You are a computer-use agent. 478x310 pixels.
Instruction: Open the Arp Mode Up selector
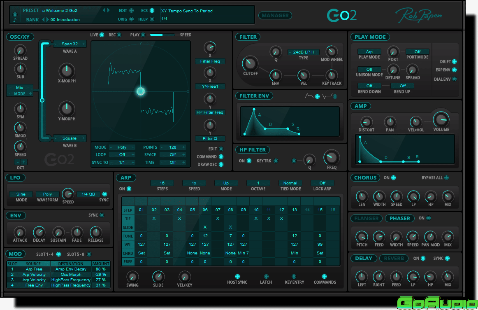click(x=226, y=183)
